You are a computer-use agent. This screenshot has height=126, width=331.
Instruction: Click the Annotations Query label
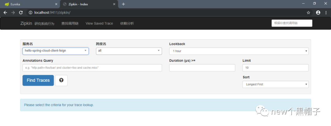38,60
